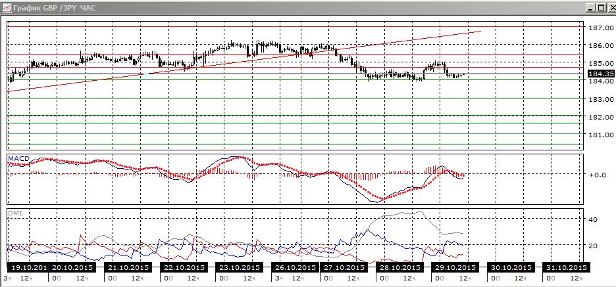Click the 184.00 price axis label

(601, 81)
